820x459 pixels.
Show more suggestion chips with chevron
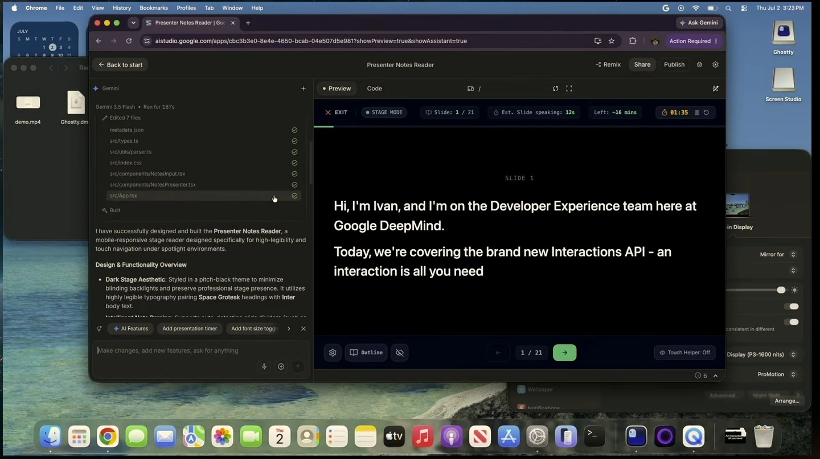(x=289, y=329)
